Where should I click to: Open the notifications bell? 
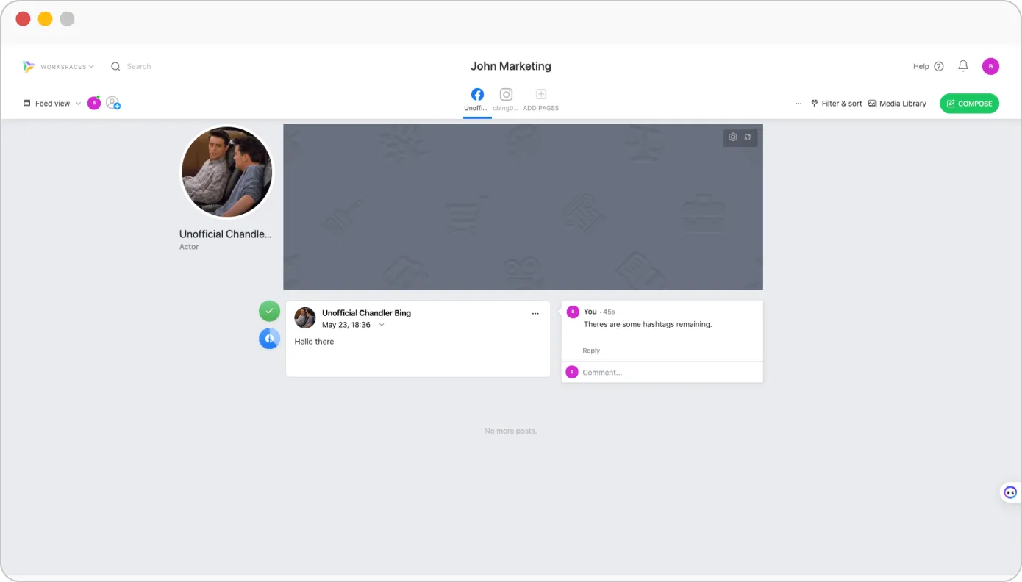(x=963, y=66)
